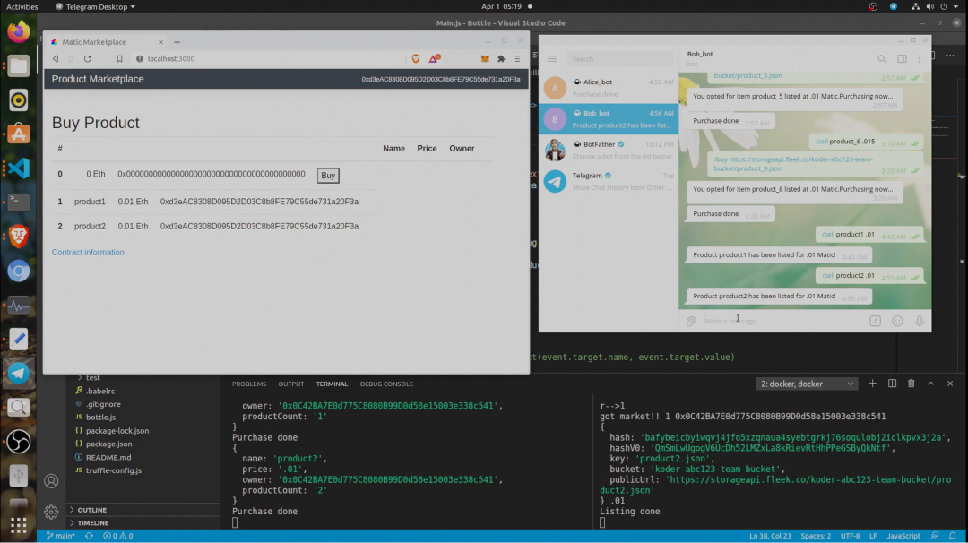Open VS Code Accounts icon
This screenshot has width=968, height=543.
(51, 481)
